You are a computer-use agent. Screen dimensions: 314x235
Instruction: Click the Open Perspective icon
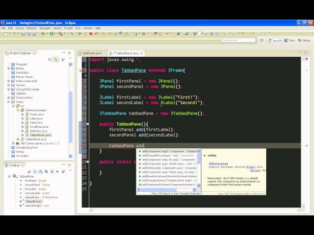pyautogui.click(x=262, y=41)
